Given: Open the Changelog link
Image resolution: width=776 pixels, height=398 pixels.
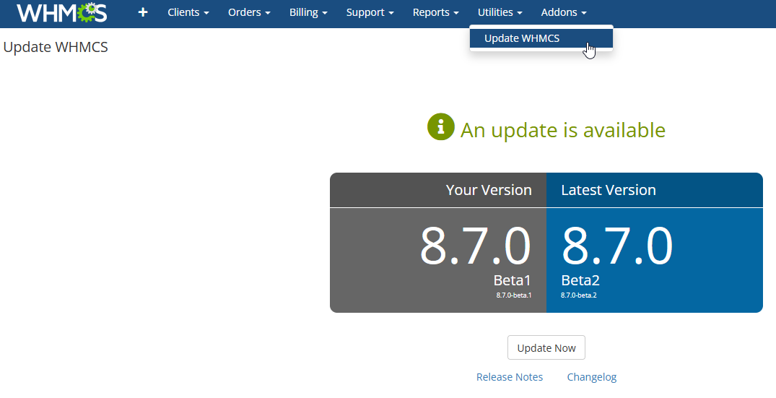Looking at the screenshot, I should (591, 377).
